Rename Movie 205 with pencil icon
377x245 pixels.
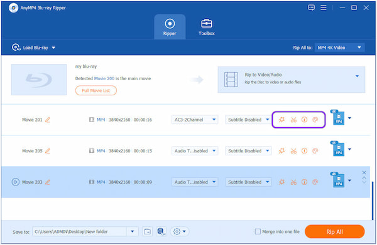[48, 151]
